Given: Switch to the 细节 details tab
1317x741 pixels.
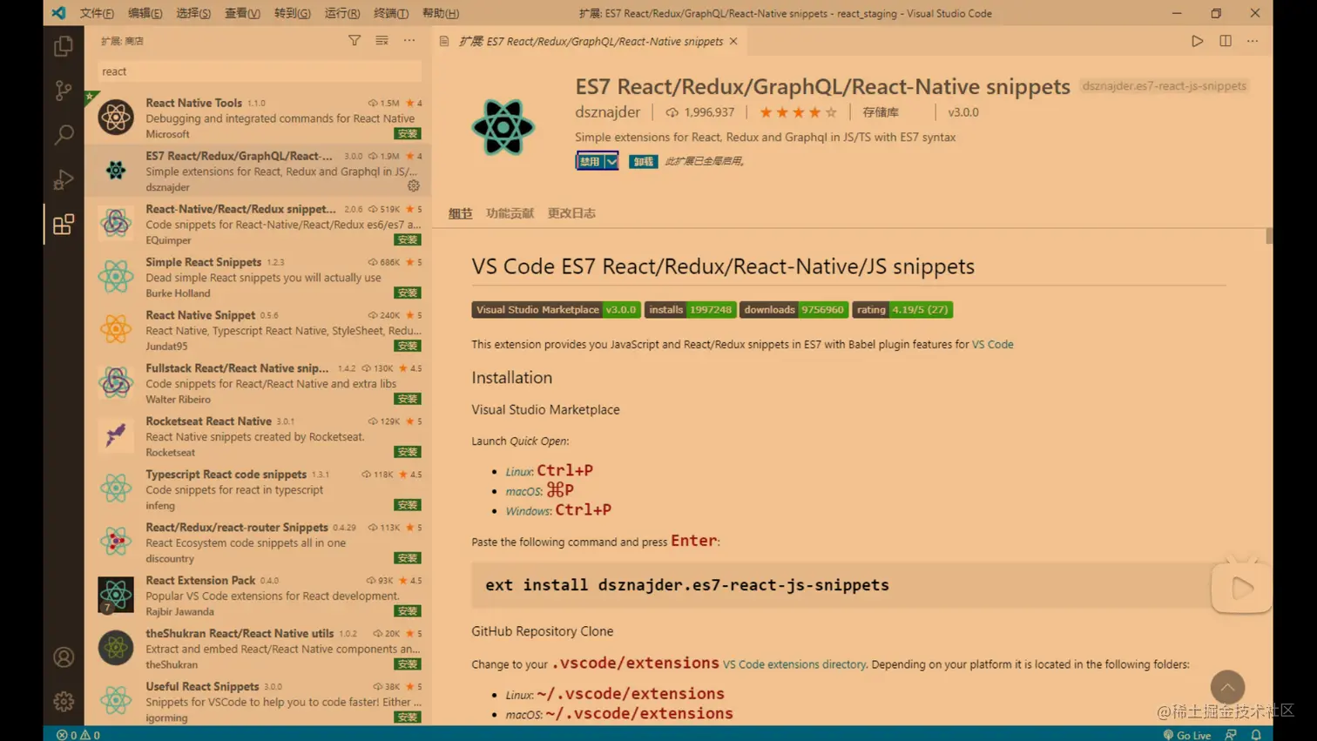Looking at the screenshot, I should tap(460, 213).
